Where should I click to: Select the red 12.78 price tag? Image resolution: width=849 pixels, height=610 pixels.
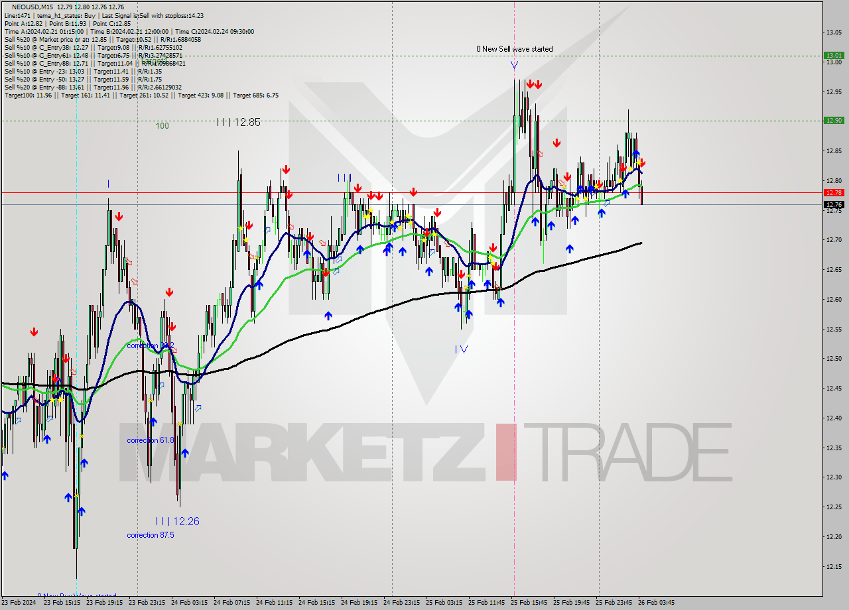click(x=833, y=192)
